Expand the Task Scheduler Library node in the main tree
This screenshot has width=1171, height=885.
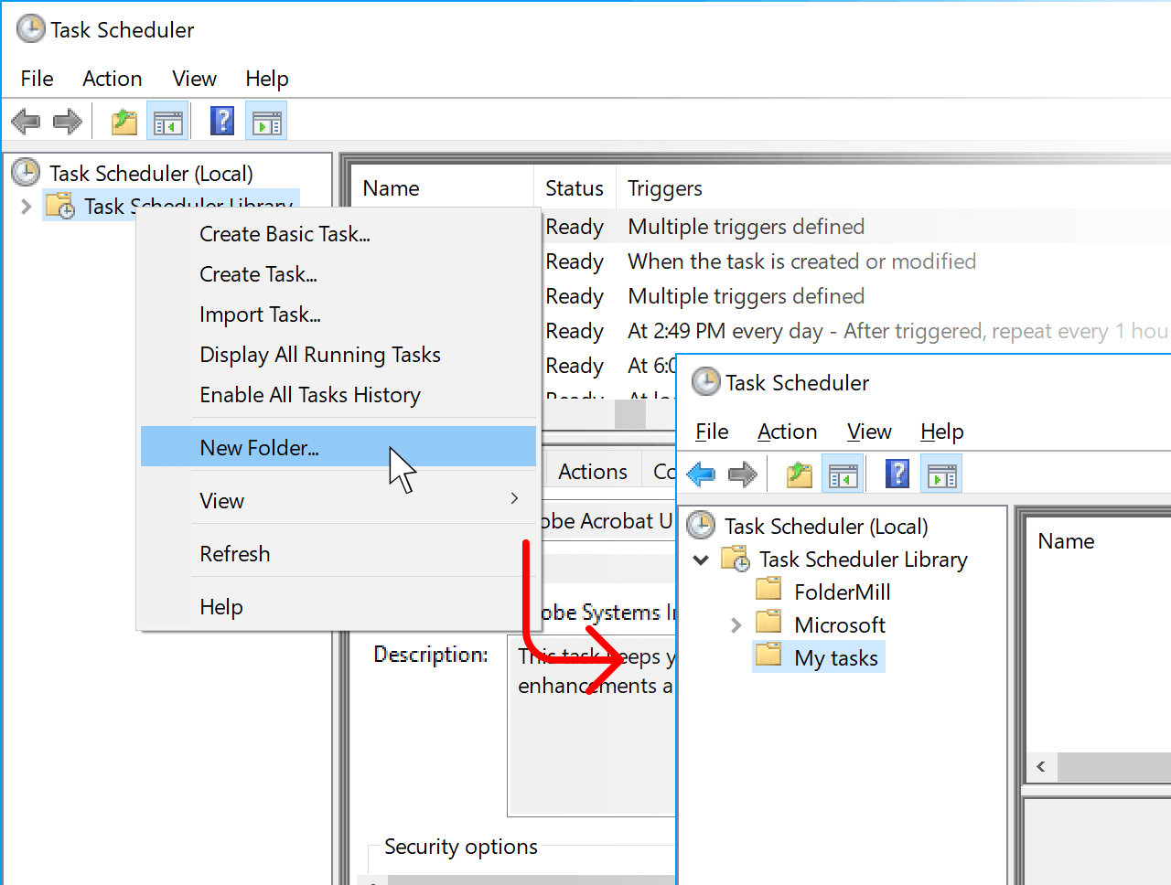[x=27, y=207]
